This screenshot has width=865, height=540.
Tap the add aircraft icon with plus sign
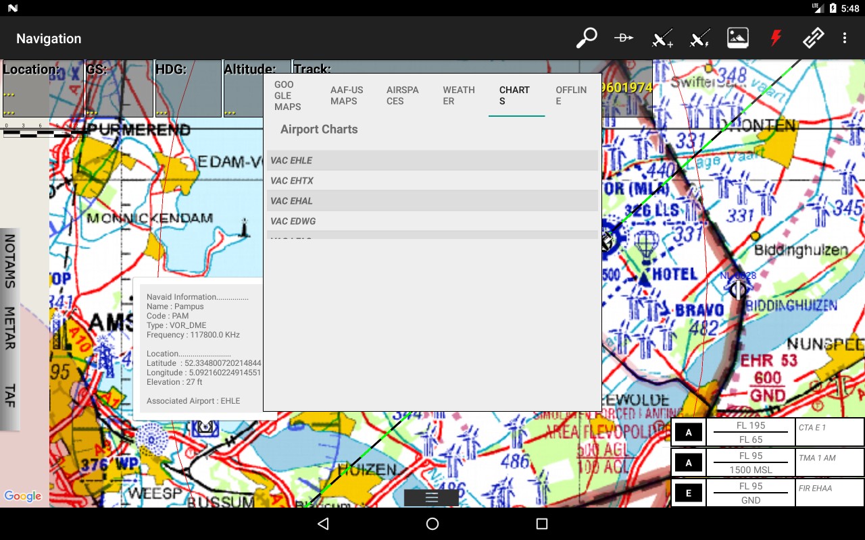click(x=662, y=38)
